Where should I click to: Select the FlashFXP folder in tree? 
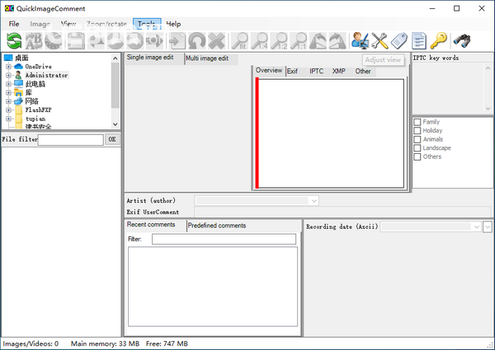[x=39, y=110]
